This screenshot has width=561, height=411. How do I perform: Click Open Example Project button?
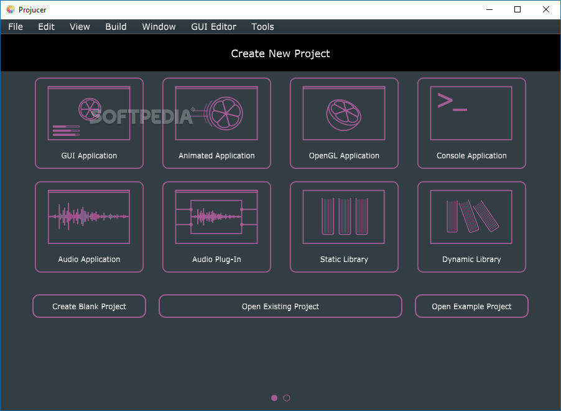[x=471, y=306]
